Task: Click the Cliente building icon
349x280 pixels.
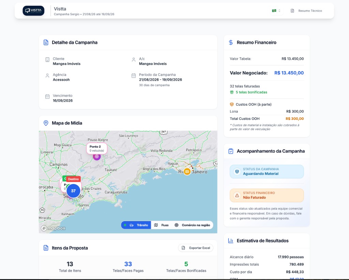Action: [x=47, y=60]
